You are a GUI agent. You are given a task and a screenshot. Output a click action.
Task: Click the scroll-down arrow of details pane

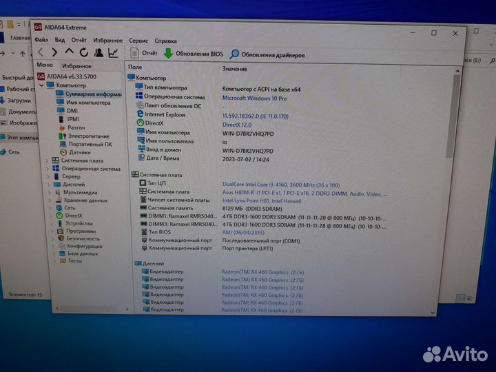(433, 313)
